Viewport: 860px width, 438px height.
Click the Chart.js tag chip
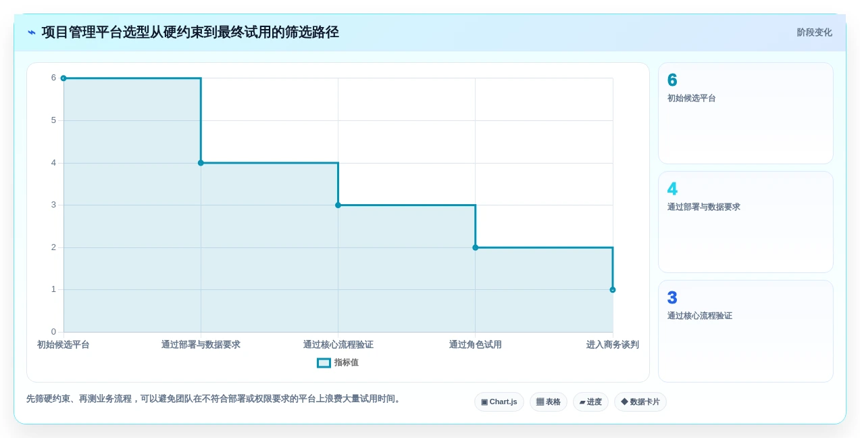tap(499, 402)
